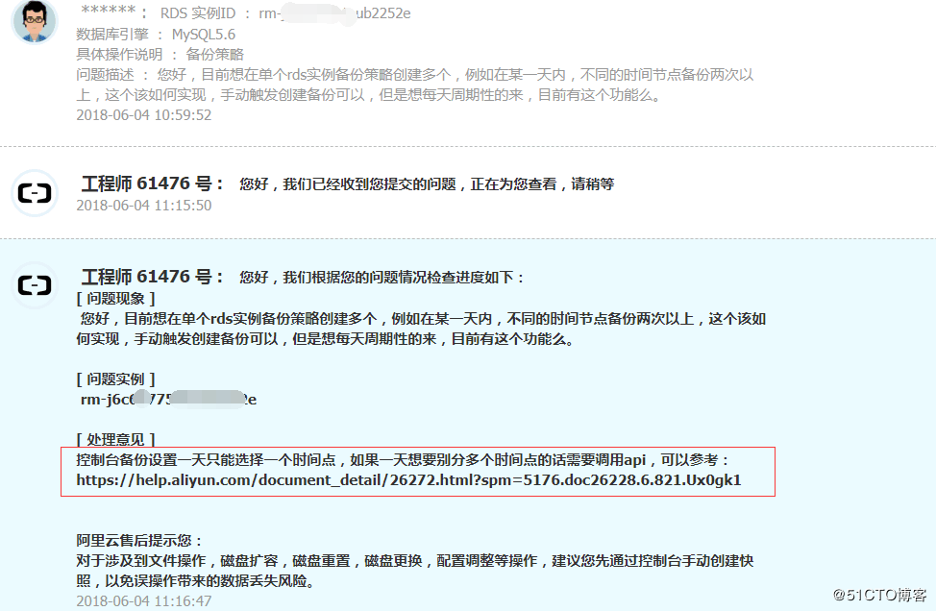This screenshot has width=936, height=611.
Task: Click the timestamp 2018-06-04 10:59:52
Action: 144,114
